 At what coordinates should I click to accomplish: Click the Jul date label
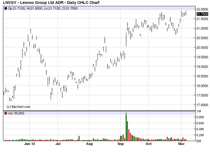58,144
